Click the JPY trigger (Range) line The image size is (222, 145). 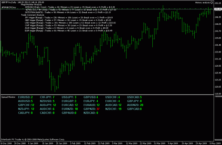point(69,18)
